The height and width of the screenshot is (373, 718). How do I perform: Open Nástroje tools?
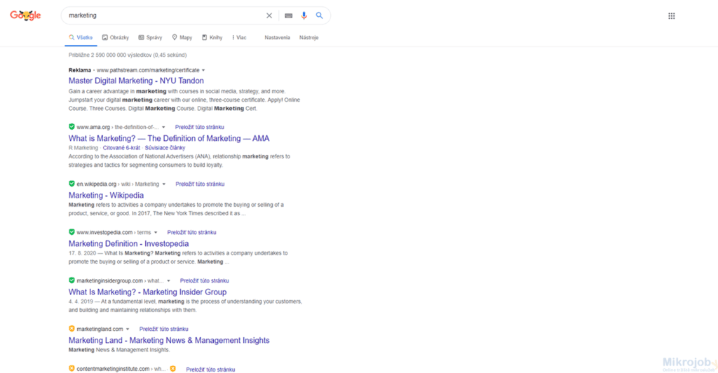click(x=309, y=38)
